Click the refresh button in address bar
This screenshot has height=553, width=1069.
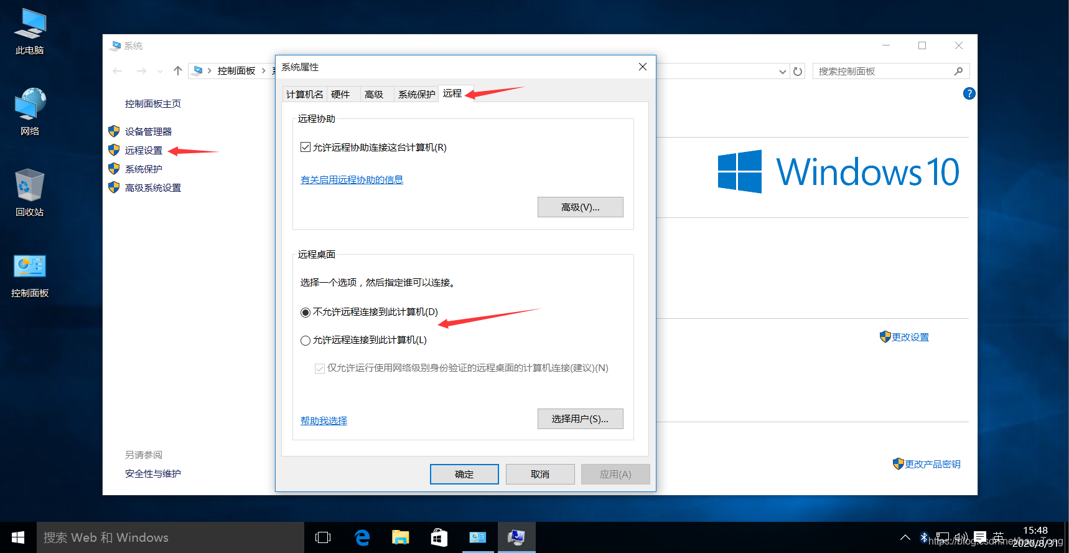(798, 71)
